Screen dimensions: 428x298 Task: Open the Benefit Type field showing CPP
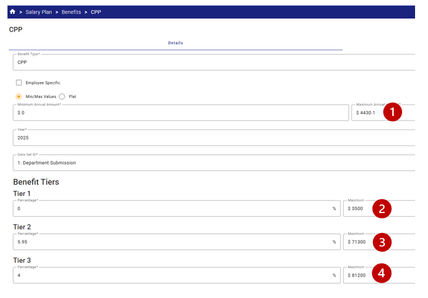[214, 62]
